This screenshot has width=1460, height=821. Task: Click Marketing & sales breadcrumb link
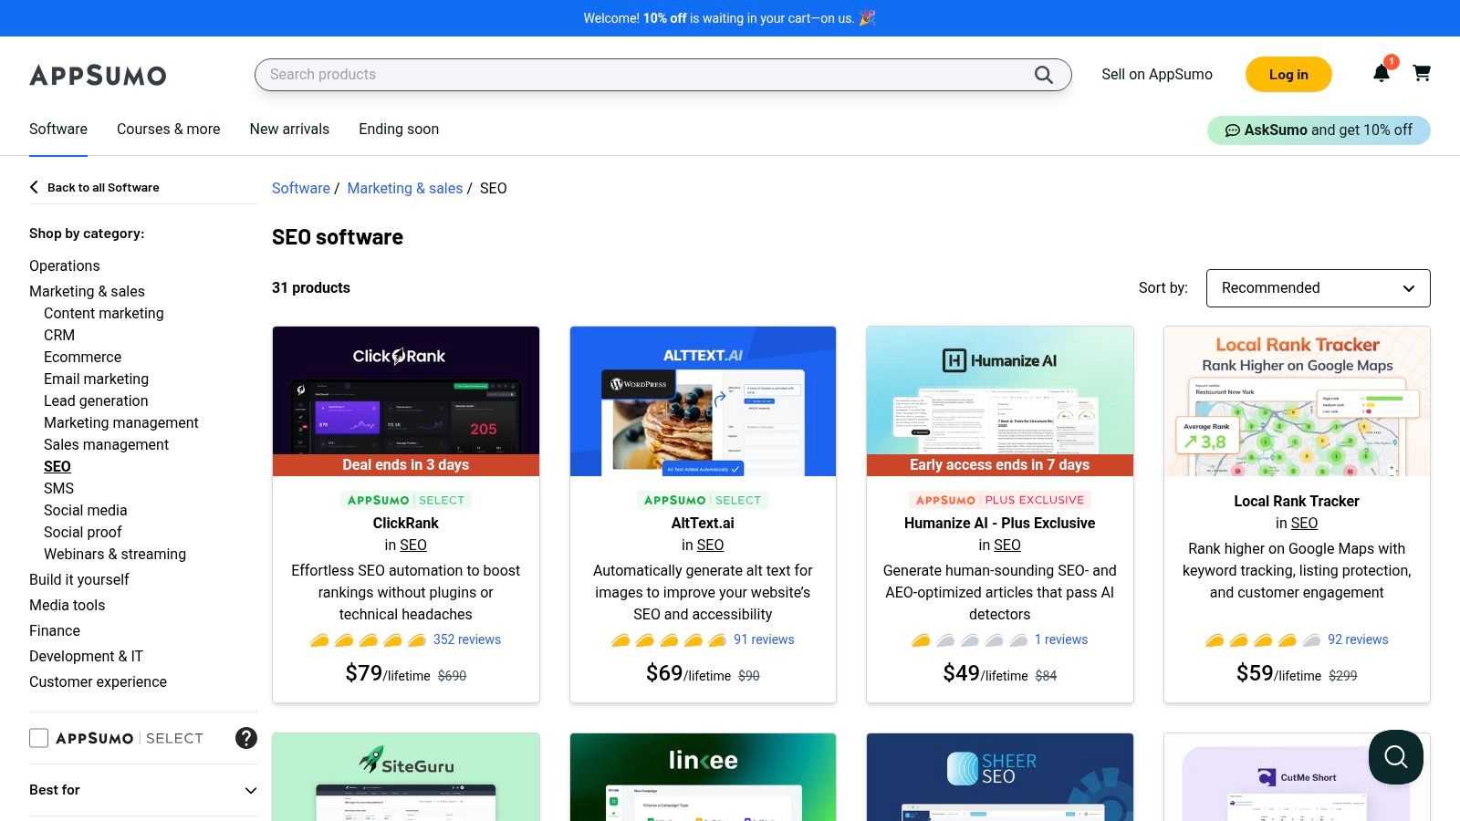pos(405,188)
